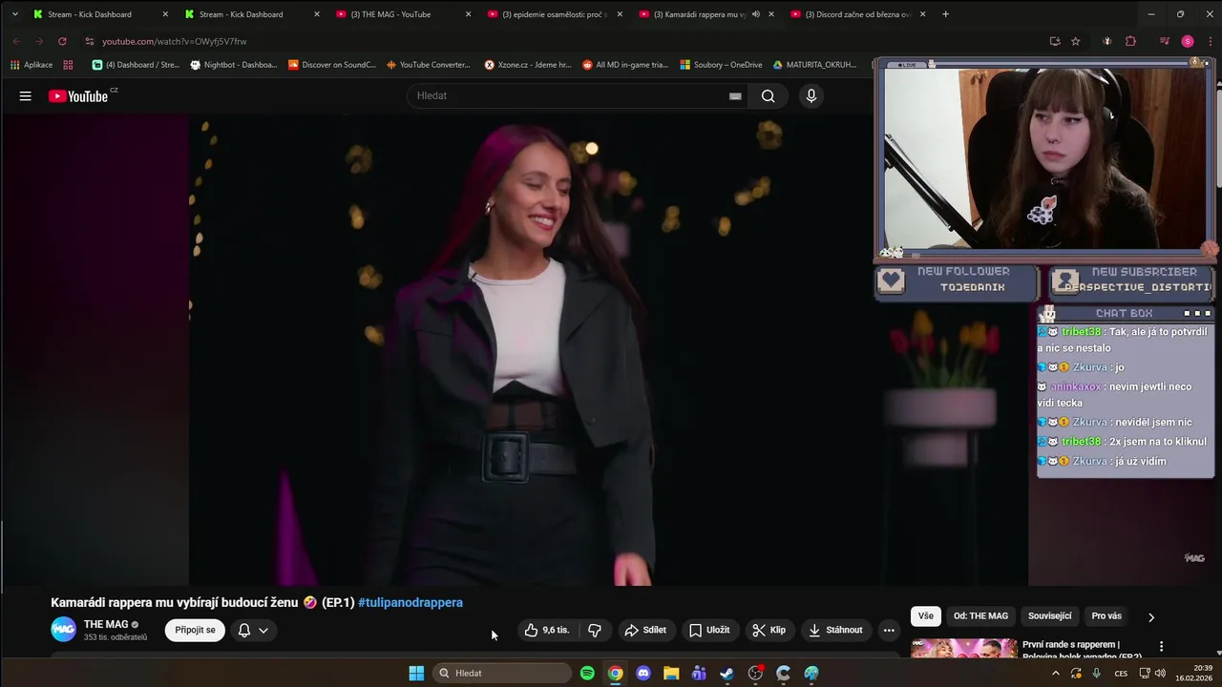Switch to epidemie osamělosti tab
The width and height of the screenshot is (1222, 687).
pyautogui.click(x=555, y=14)
